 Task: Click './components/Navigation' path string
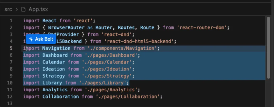[x=122, y=48]
